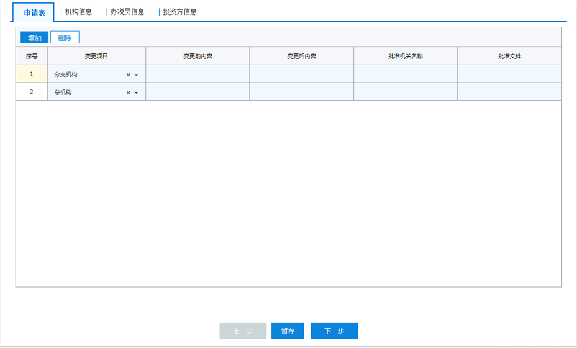Screen dimensions: 577x348
Task: Click the 暂存 save button
Action: (x=288, y=331)
